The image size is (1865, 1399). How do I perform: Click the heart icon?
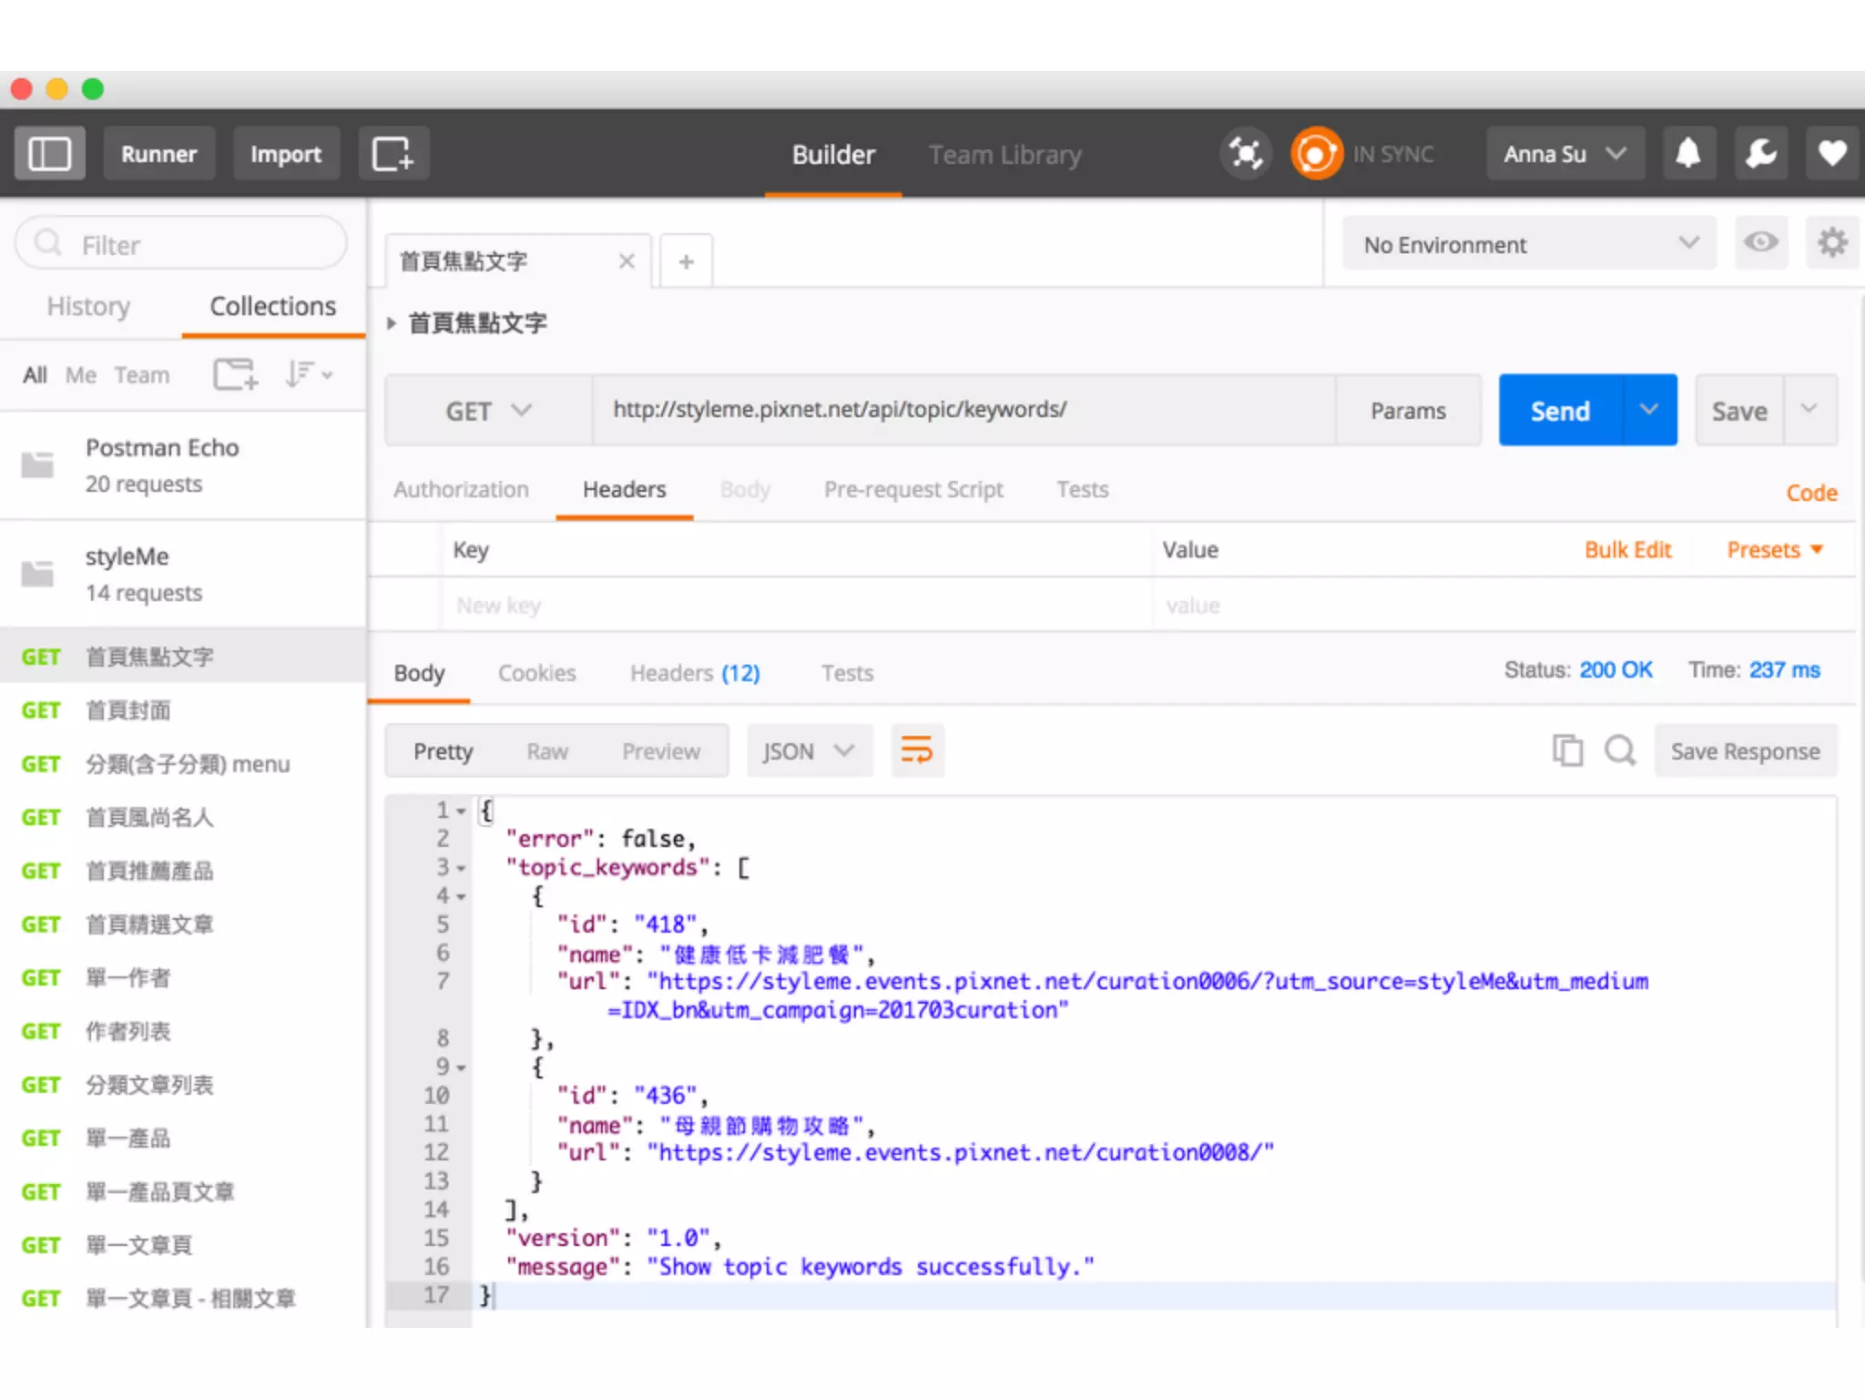[1832, 153]
